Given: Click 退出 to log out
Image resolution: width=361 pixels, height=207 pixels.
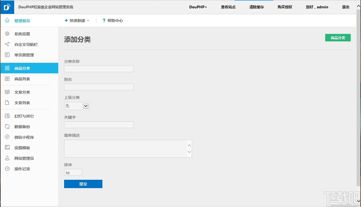Looking at the screenshot, I should pyautogui.click(x=346, y=7).
